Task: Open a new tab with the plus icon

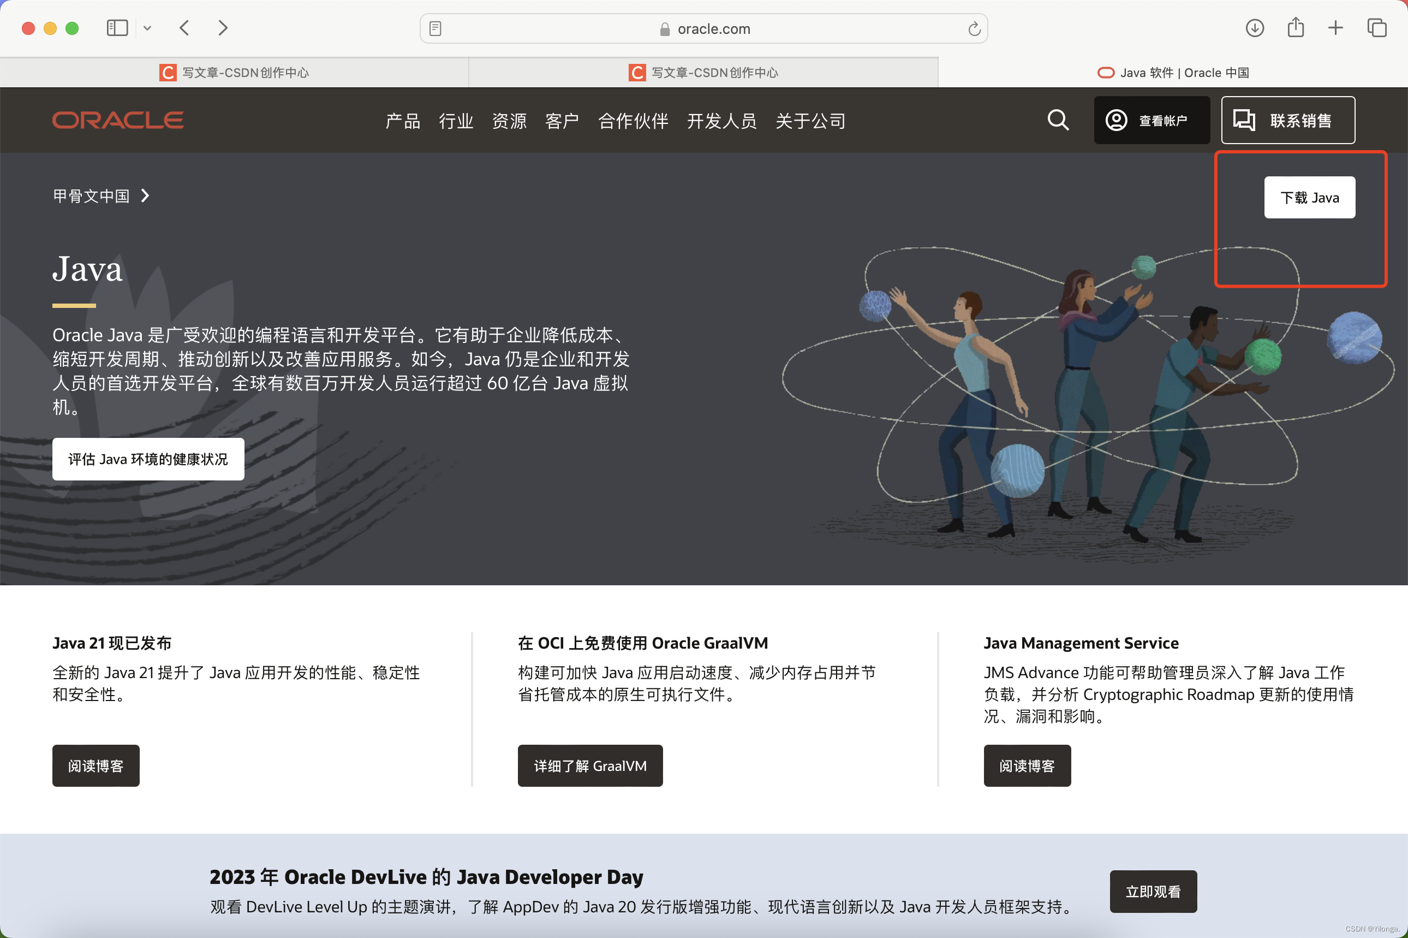Action: point(1334,27)
